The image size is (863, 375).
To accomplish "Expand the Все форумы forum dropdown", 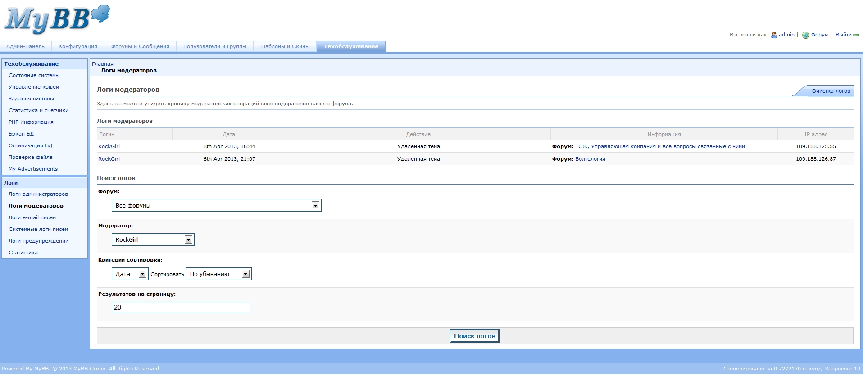I will coord(217,205).
